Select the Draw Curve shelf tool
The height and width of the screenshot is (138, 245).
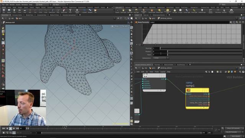tap(52, 11)
